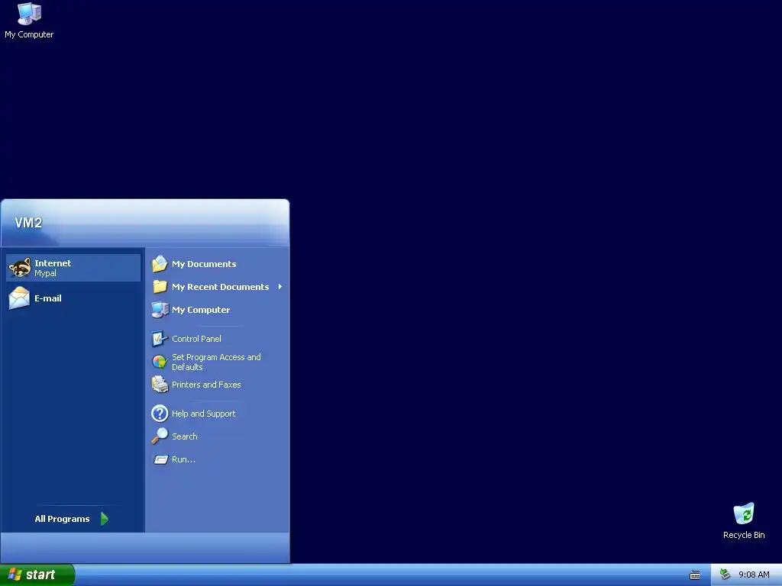The image size is (782, 586).
Task: Click the E-mail envelope icon
Action: click(x=19, y=298)
